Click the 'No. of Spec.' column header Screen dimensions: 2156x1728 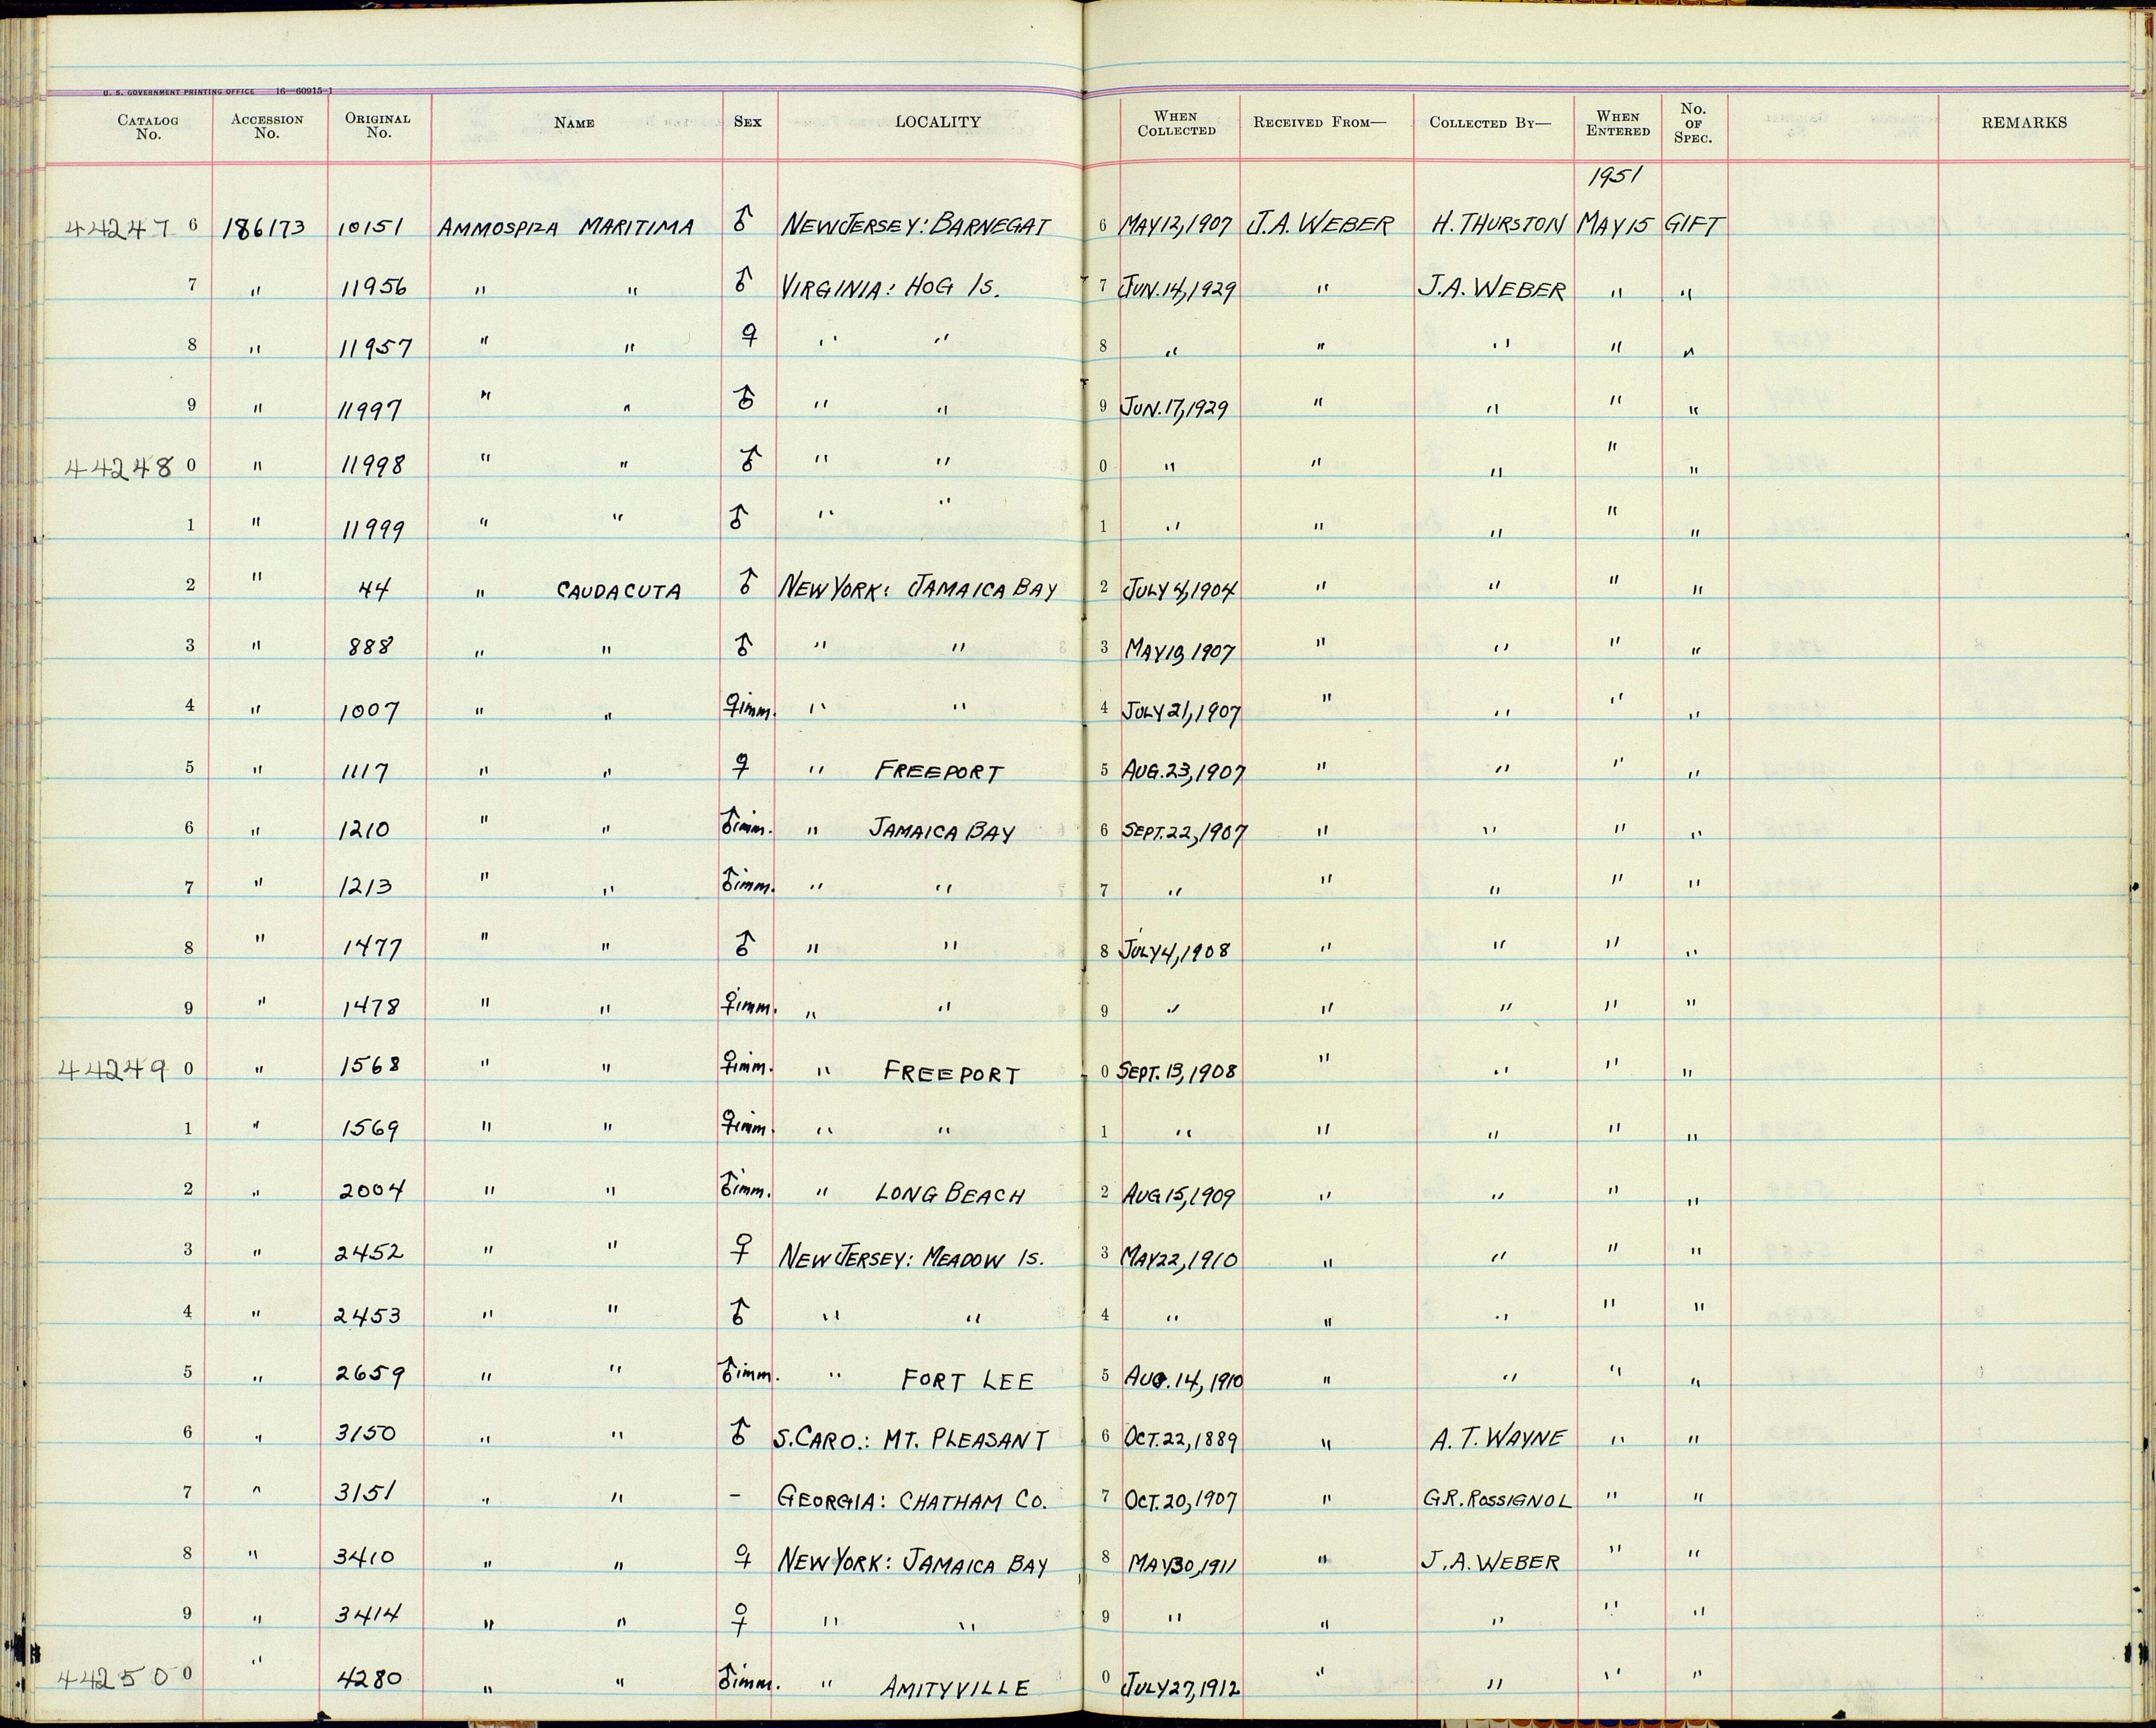click(1693, 123)
